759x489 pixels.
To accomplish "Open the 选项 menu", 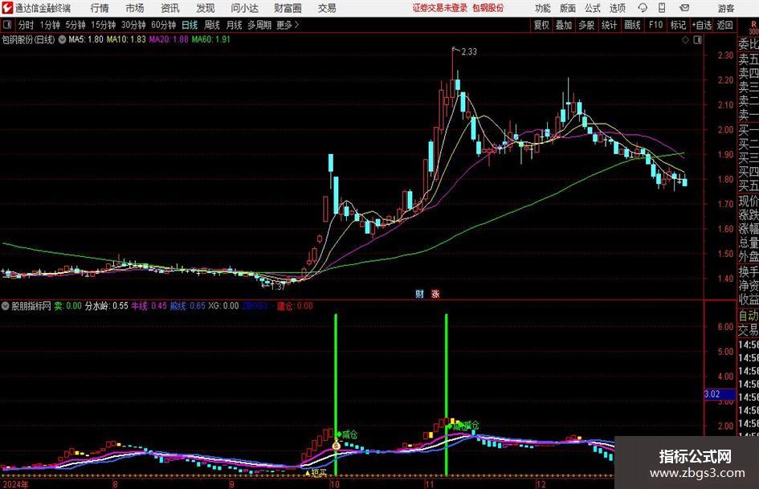I will coord(617,8).
